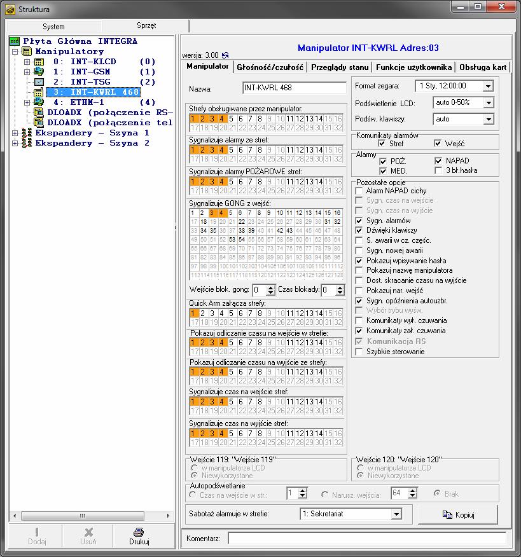Click the tree horizontal scrollbar right arrow
The height and width of the screenshot is (557, 521).
pyautogui.click(x=168, y=516)
